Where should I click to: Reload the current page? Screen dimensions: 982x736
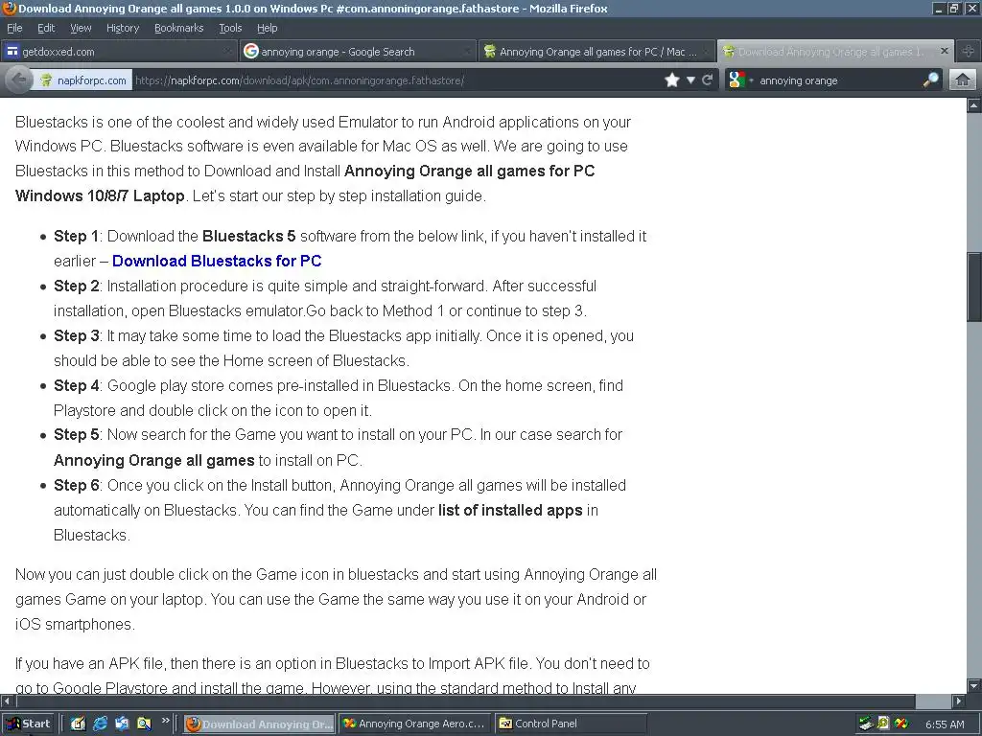pyautogui.click(x=708, y=80)
